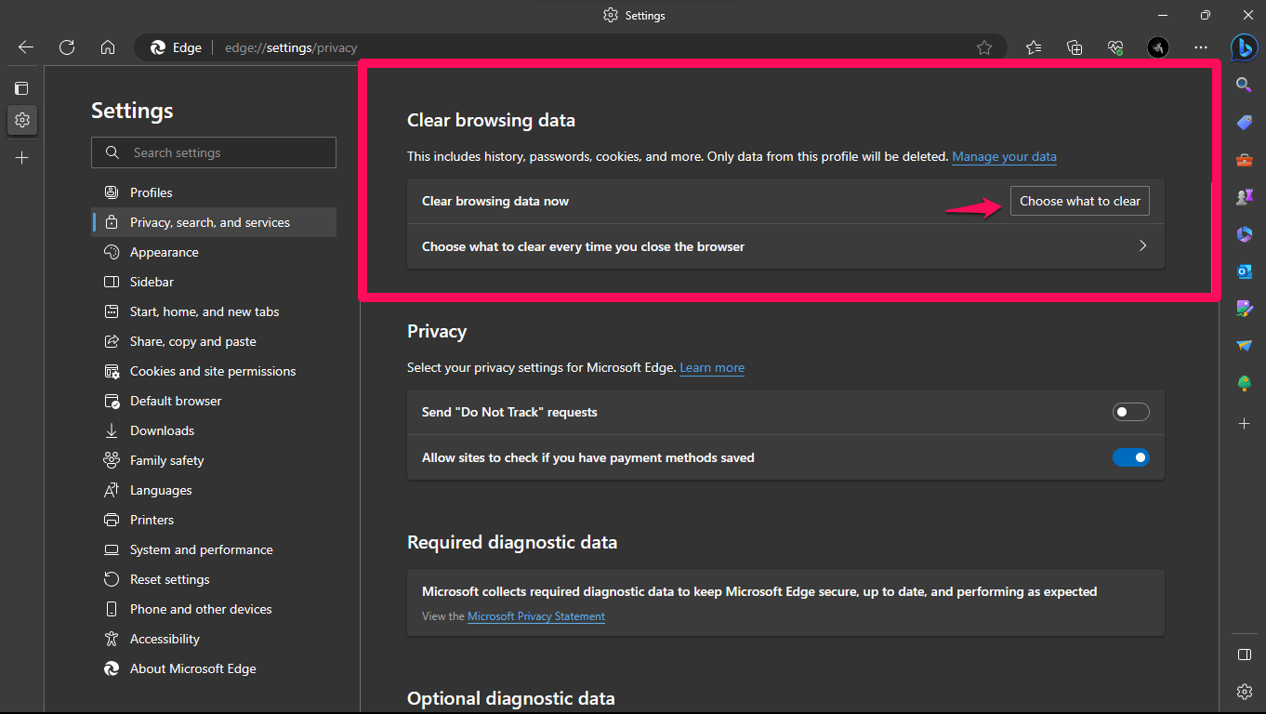
Task: Toggle the Favorites list icon
Action: tap(1034, 47)
